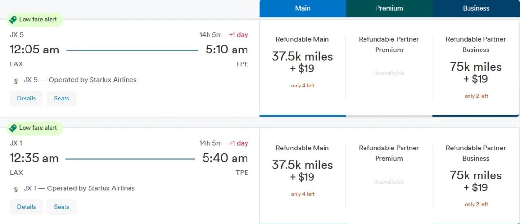This screenshot has height=224, width=520.
Task: Open Details for flight JX 1
Action: pos(26,207)
